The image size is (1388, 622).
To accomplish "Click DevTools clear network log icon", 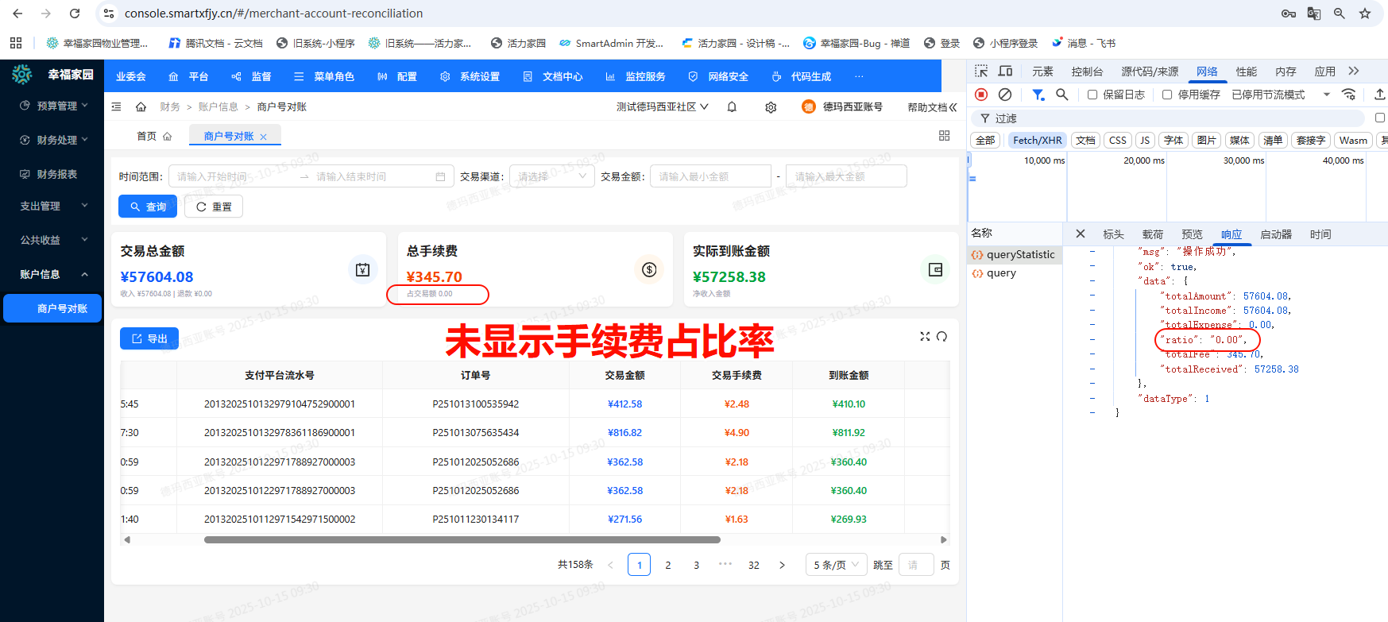I will pyautogui.click(x=1005, y=95).
